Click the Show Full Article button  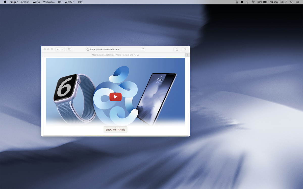(x=115, y=130)
